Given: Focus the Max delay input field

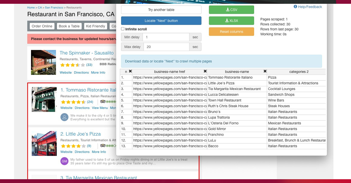Looking at the screenshot, I should (x=166, y=47).
